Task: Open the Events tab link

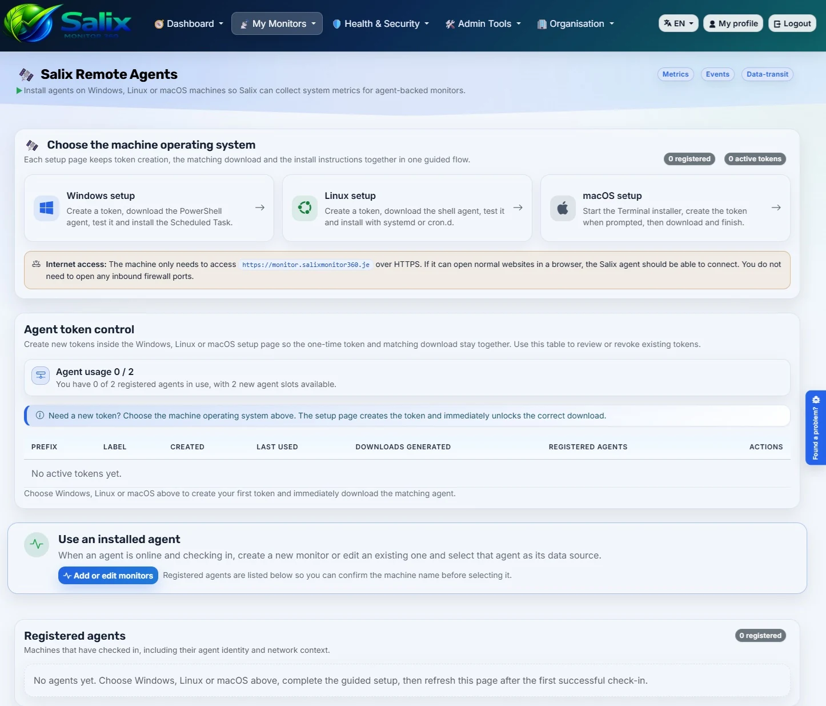Action: pyautogui.click(x=717, y=74)
